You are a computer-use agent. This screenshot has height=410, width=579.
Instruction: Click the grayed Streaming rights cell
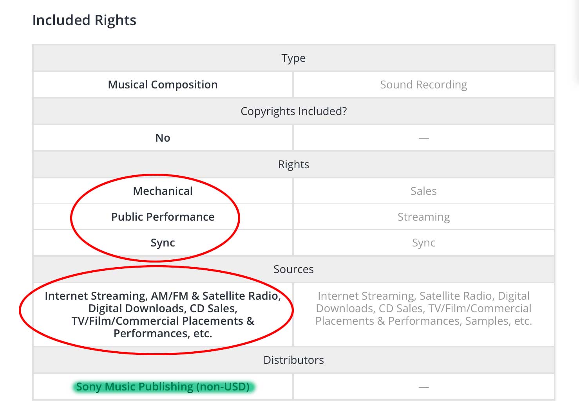[x=423, y=217]
